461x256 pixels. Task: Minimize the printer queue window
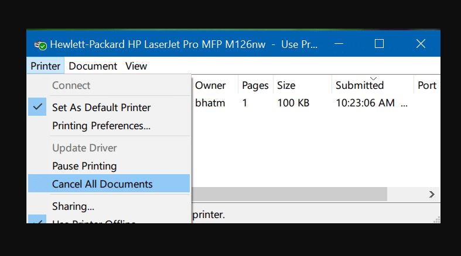(339, 44)
